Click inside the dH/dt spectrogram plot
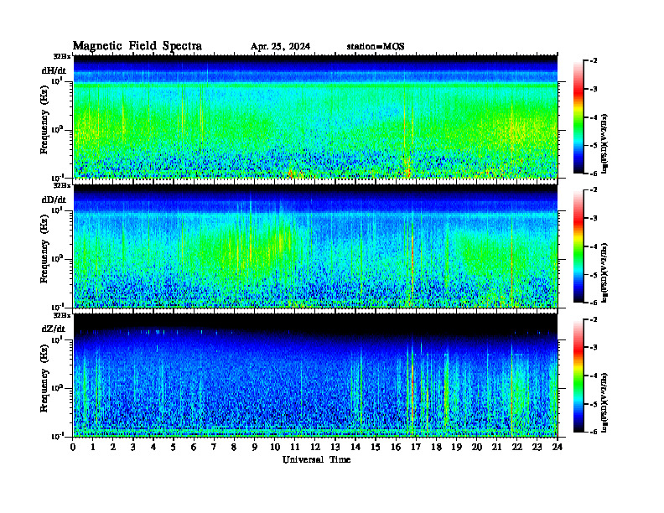 pos(315,117)
